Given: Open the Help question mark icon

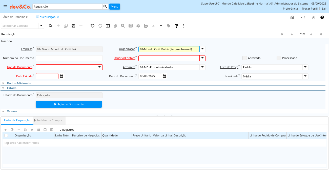Looking at the screenshot, I should pos(176,26).
